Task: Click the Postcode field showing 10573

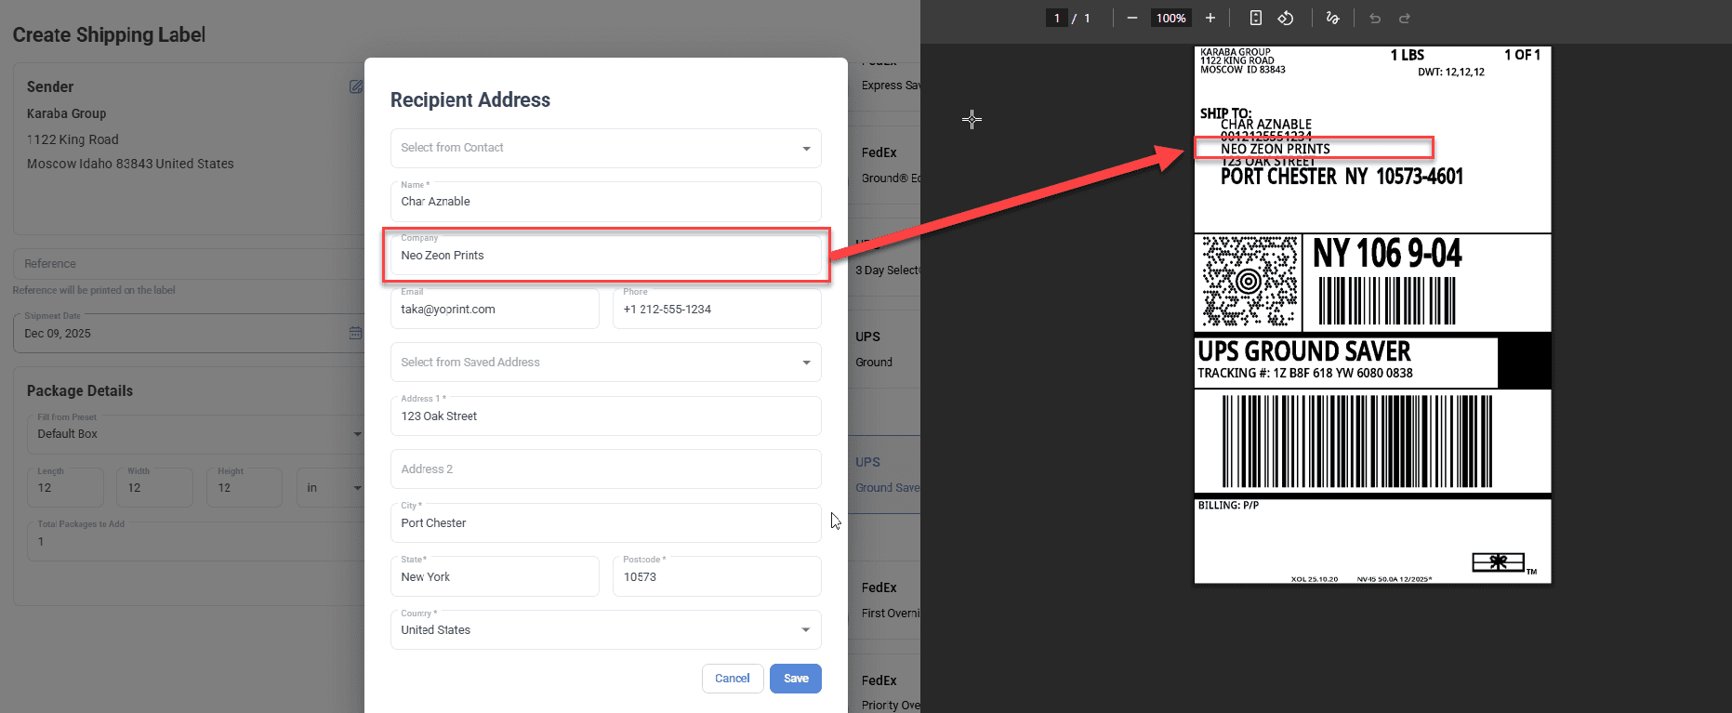Action: pos(716,577)
